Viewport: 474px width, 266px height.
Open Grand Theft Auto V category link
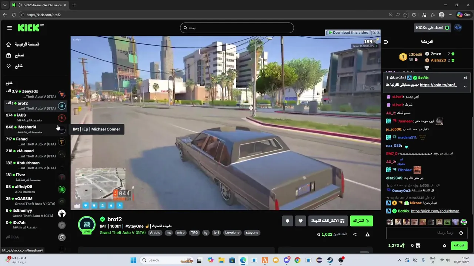[123, 233]
